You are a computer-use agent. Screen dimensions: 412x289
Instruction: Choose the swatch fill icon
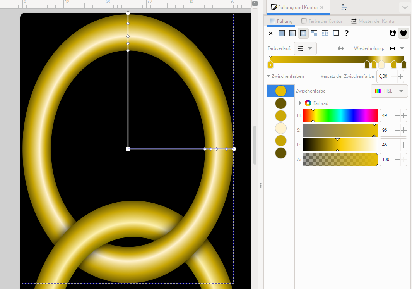(336, 33)
